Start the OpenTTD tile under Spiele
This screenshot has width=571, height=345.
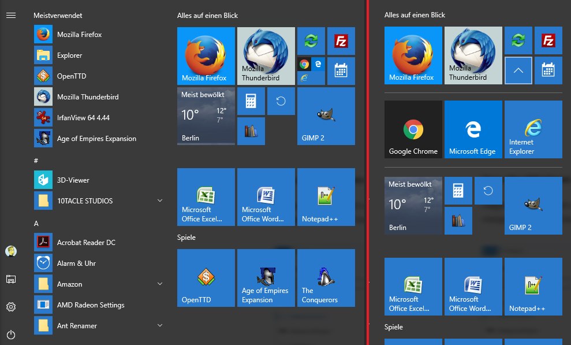click(206, 278)
